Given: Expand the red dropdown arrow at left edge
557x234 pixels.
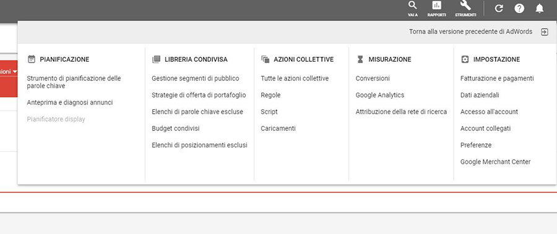Looking at the screenshot, I should (x=15, y=72).
